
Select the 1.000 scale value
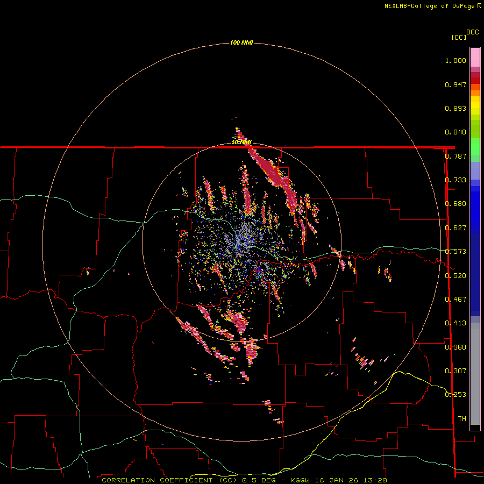pyautogui.click(x=455, y=60)
